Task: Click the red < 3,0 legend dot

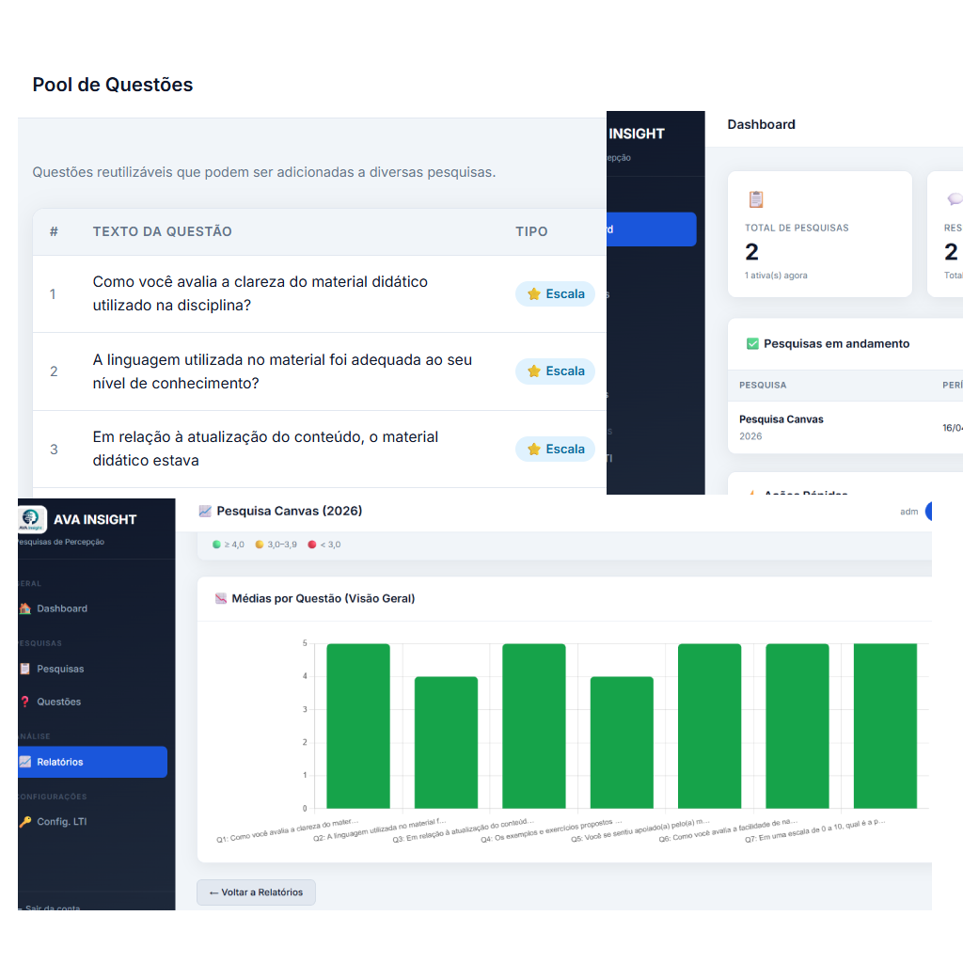Action: pos(312,545)
